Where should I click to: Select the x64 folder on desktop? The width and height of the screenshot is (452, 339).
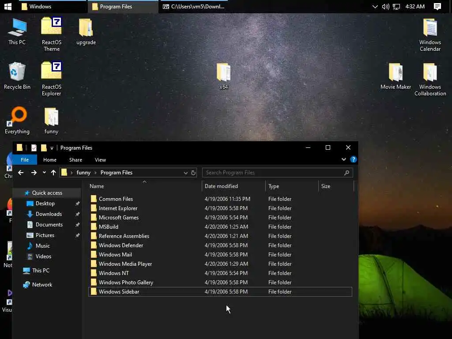[x=224, y=76]
